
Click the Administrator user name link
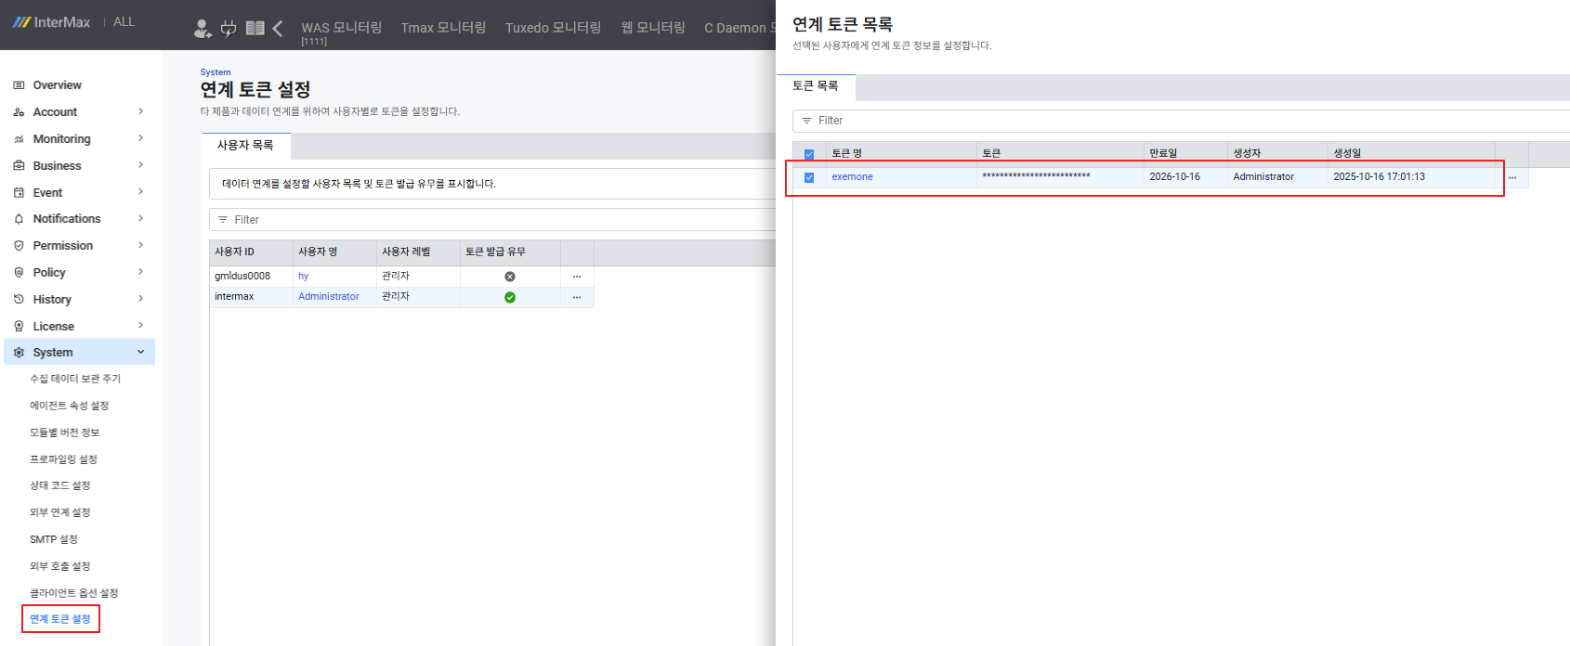tap(328, 297)
